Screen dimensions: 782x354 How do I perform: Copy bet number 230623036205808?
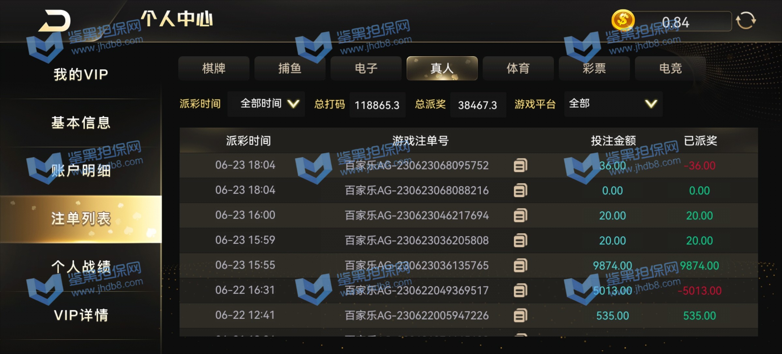pos(520,240)
